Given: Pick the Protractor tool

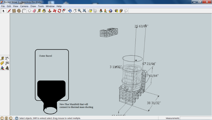Looking at the screenshot, I should [x=2, y=63].
